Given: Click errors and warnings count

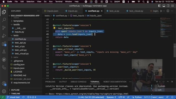Looking at the screenshot, I should tap(32, 97).
